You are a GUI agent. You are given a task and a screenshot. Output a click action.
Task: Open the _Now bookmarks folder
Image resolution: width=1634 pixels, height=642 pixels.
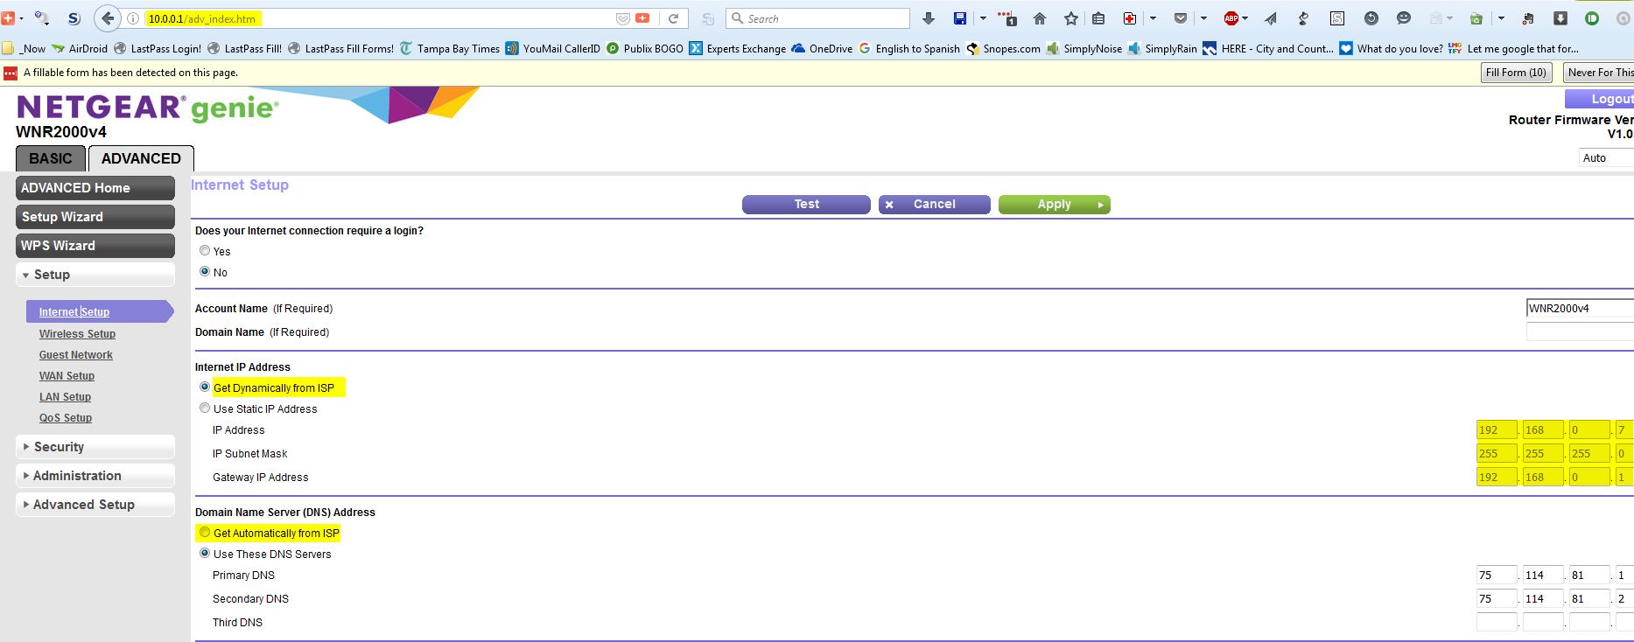pos(25,49)
